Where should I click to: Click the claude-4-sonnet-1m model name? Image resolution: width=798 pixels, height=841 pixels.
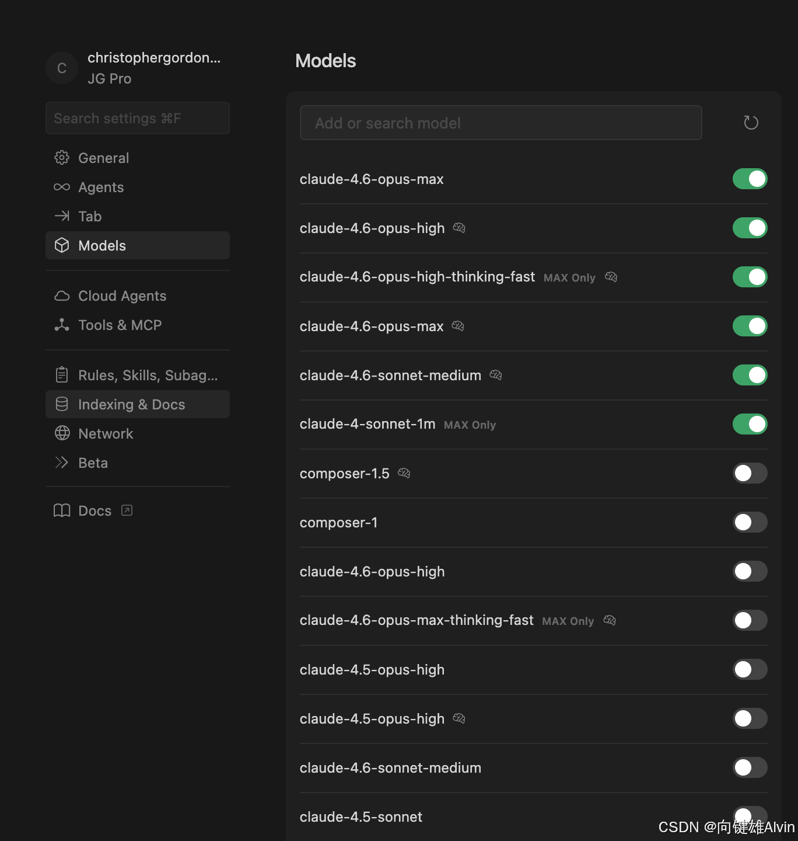(x=367, y=424)
